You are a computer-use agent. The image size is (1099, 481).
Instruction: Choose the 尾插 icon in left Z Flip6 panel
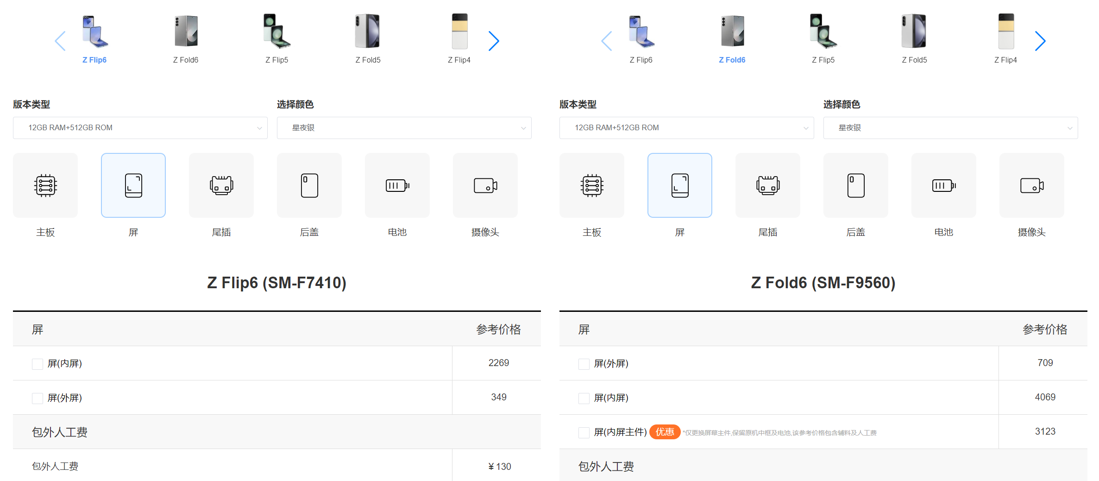[221, 185]
